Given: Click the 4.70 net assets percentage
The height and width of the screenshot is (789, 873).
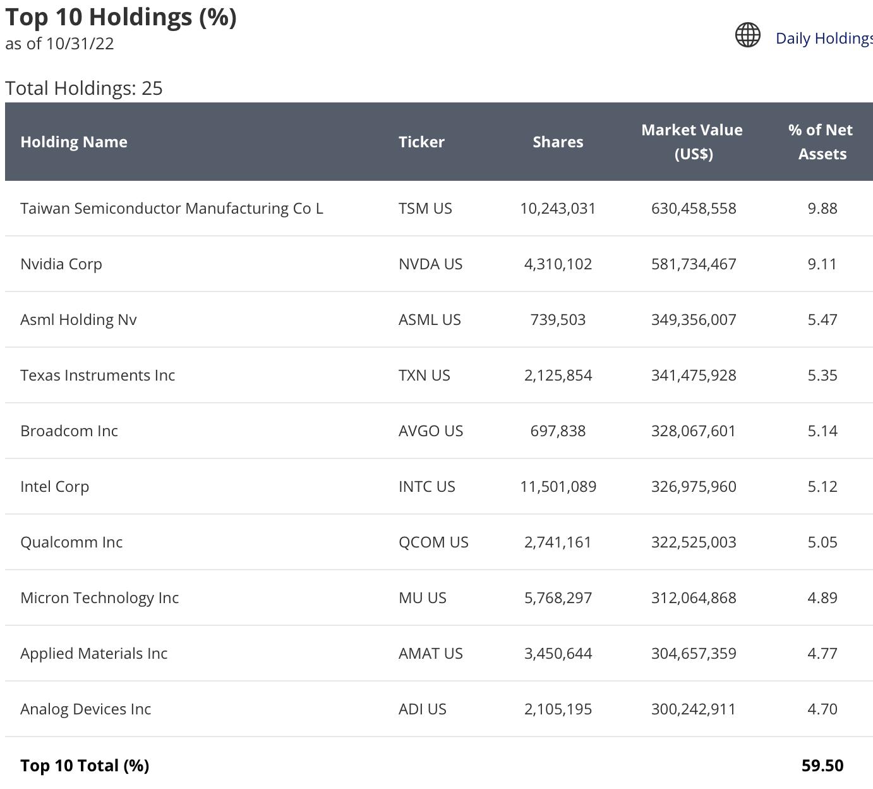Looking at the screenshot, I should click(x=822, y=709).
